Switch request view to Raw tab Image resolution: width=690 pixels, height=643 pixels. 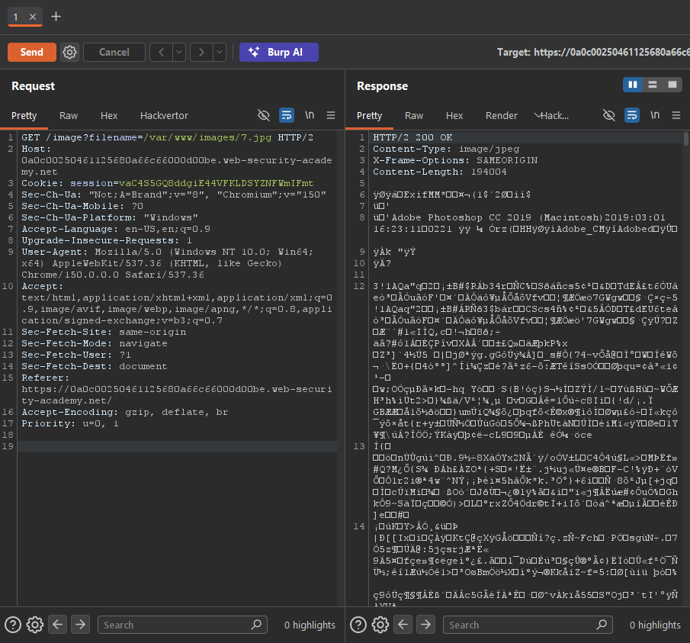tap(69, 116)
